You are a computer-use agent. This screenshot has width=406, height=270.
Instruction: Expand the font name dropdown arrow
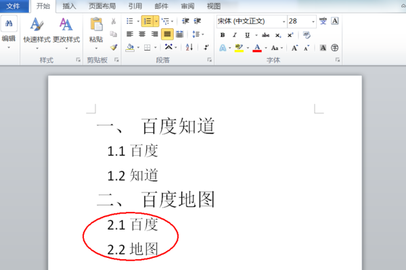pyautogui.click(x=284, y=21)
